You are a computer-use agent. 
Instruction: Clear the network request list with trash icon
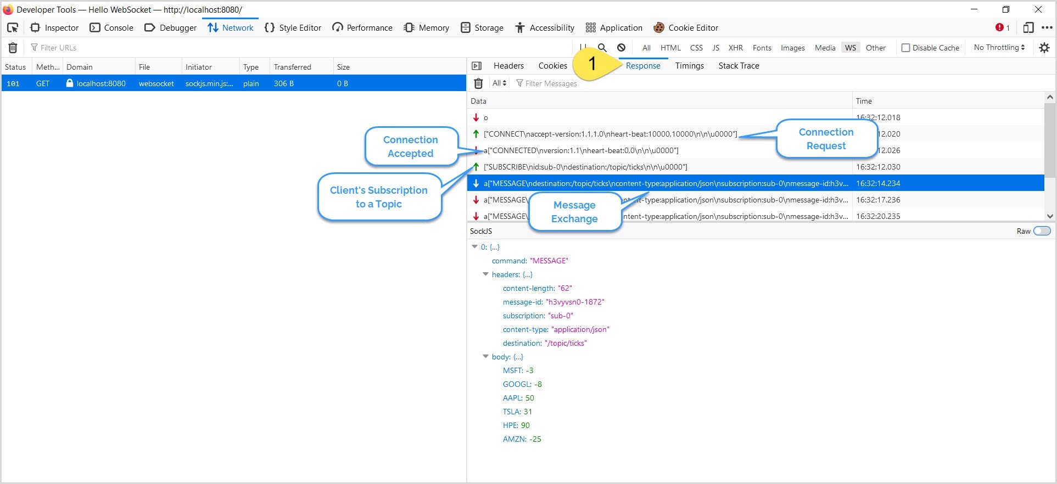pyautogui.click(x=13, y=48)
